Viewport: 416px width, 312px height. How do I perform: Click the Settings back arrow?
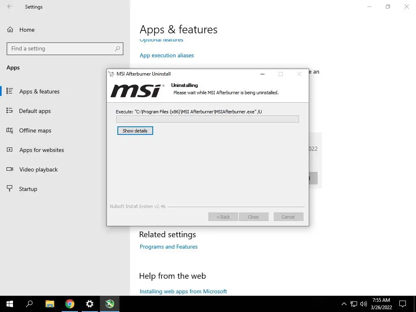pyautogui.click(x=10, y=6)
